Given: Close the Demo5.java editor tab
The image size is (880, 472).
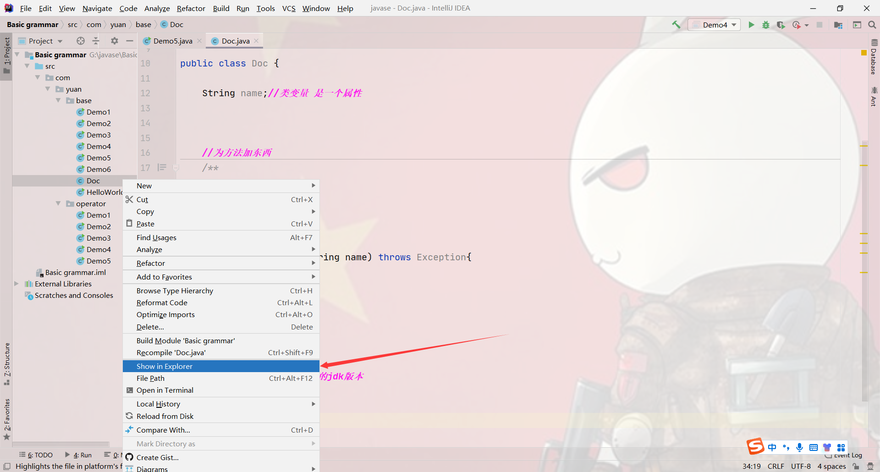Looking at the screenshot, I should point(199,41).
